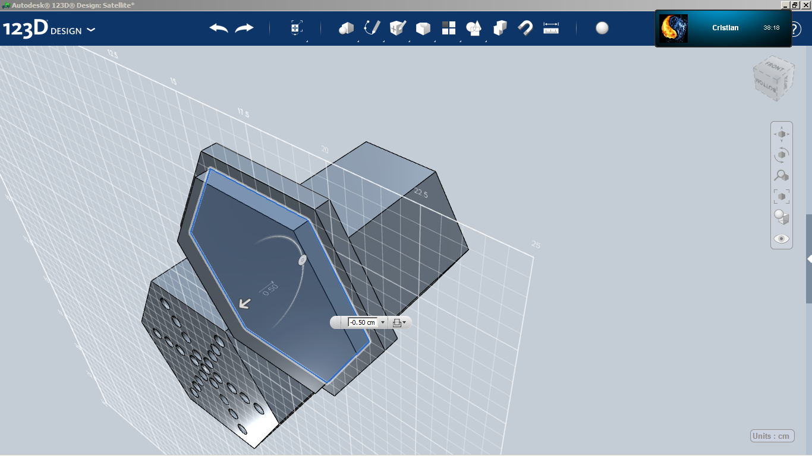The image size is (812, 456).
Task: Click the Cristian account name
Action: (725, 28)
